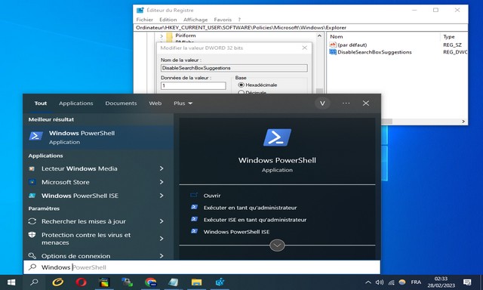The width and height of the screenshot is (483, 290).
Task: Click the icon beside Windows PowerShell ISE action
Action: pyautogui.click(x=194, y=231)
